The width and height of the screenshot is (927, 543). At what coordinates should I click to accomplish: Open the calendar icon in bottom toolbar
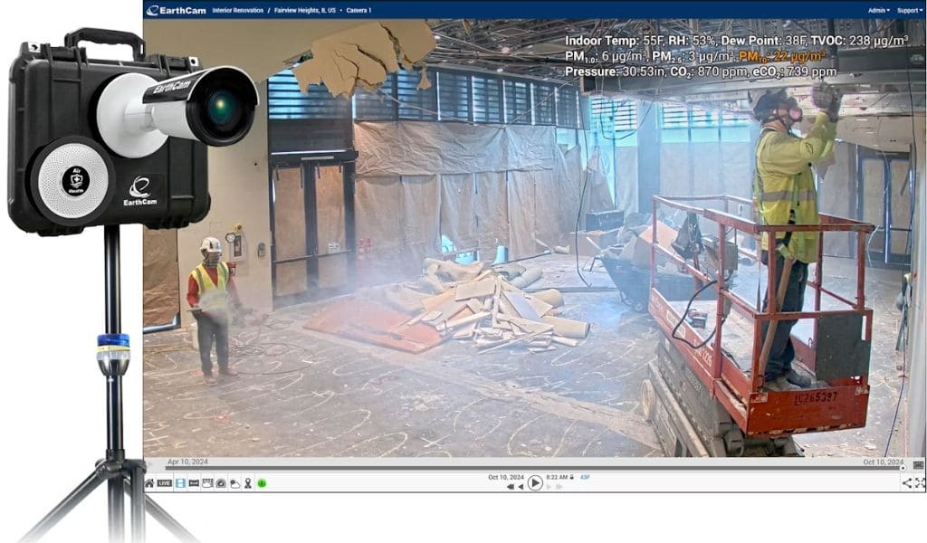pyautogui.click(x=207, y=483)
